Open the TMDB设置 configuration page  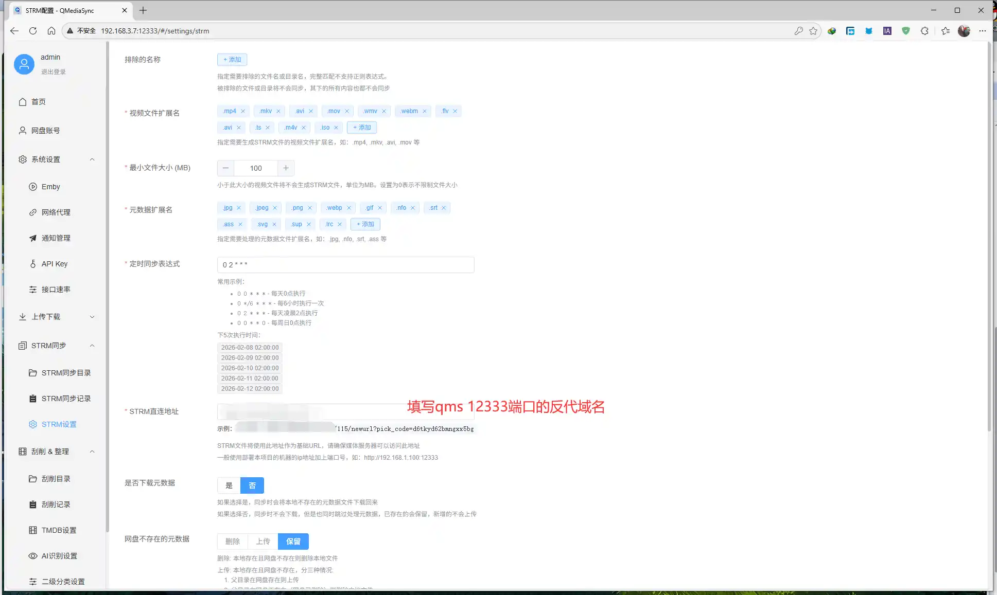(59, 530)
